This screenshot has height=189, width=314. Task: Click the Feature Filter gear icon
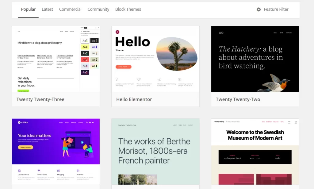[258, 10]
